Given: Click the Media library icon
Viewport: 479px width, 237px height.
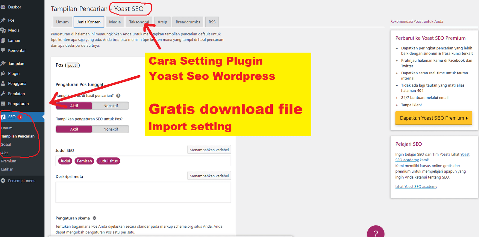Looking at the screenshot, I should point(3,30).
